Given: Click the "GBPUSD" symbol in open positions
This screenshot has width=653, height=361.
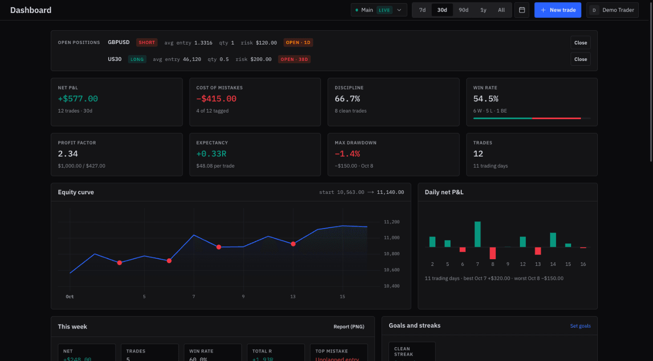Looking at the screenshot, I should 119,43.
